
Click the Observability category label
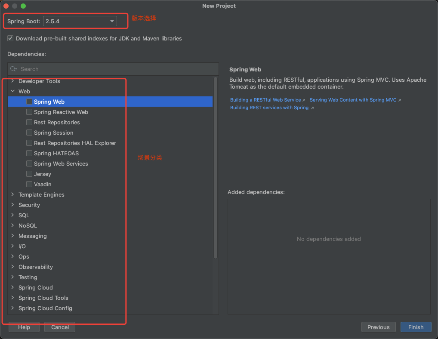(x=35, y=267)
